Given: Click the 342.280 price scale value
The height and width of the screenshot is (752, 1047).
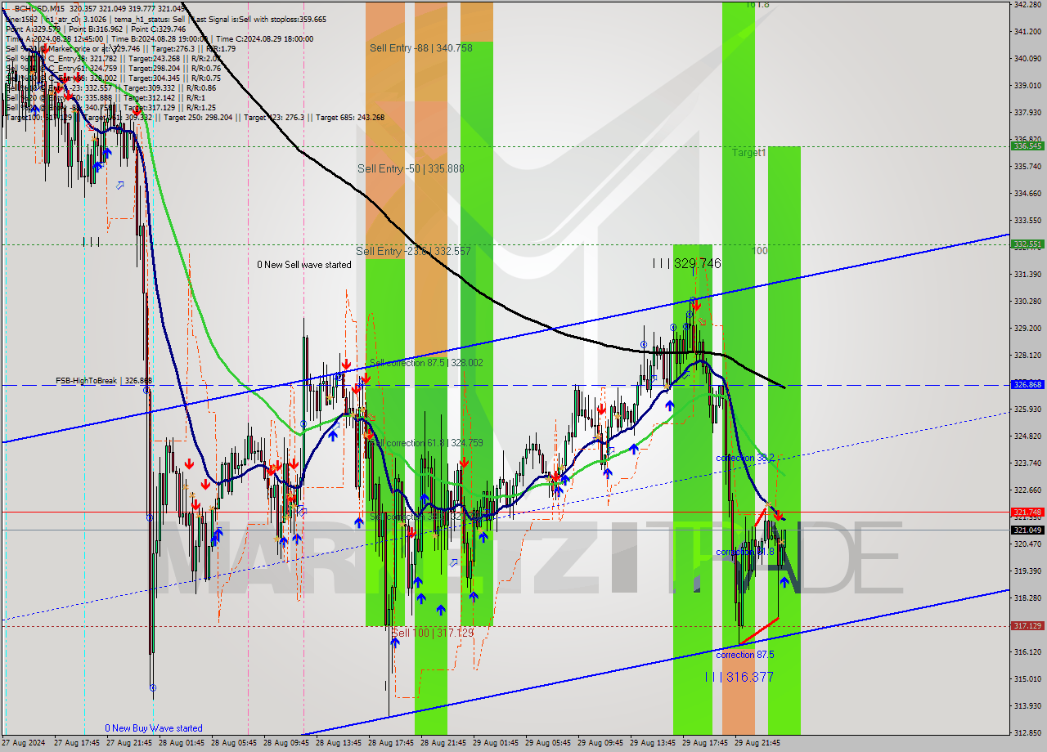Looking at the screenshot, I should (x=1027, y=4).
